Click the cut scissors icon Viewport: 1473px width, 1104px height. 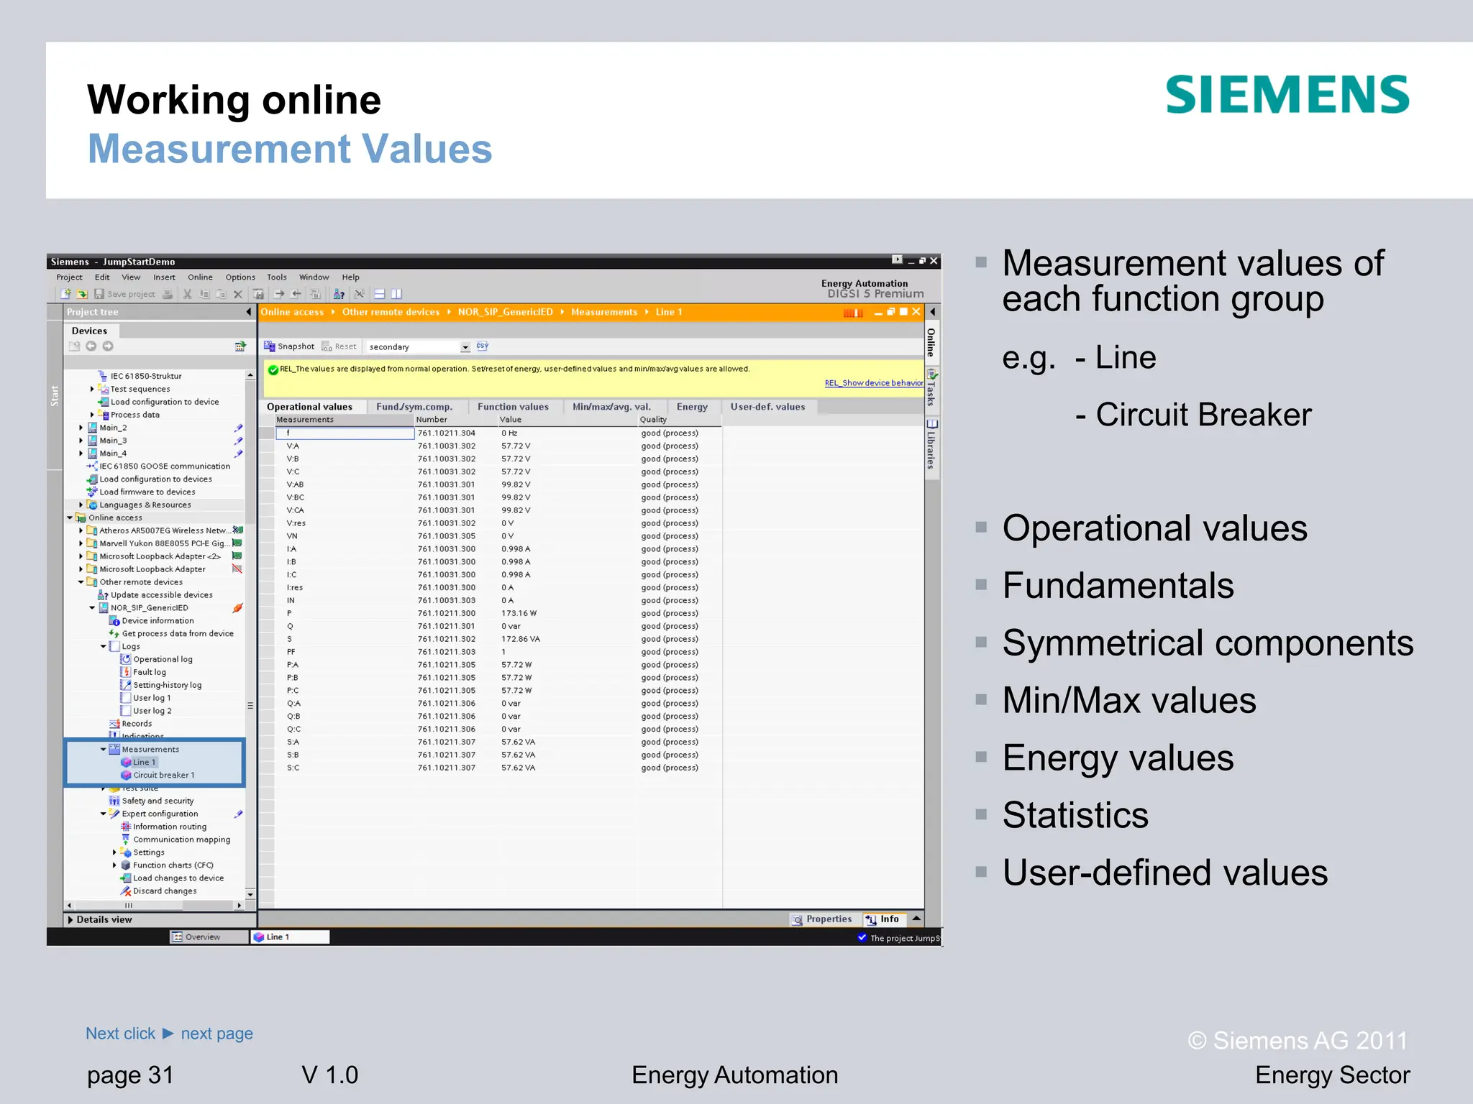(188, 294)
